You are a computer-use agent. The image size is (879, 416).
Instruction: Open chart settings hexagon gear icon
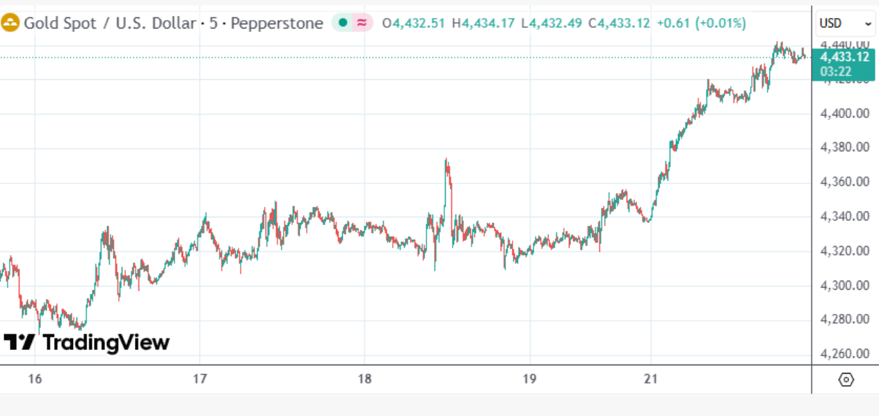[846, 379]
